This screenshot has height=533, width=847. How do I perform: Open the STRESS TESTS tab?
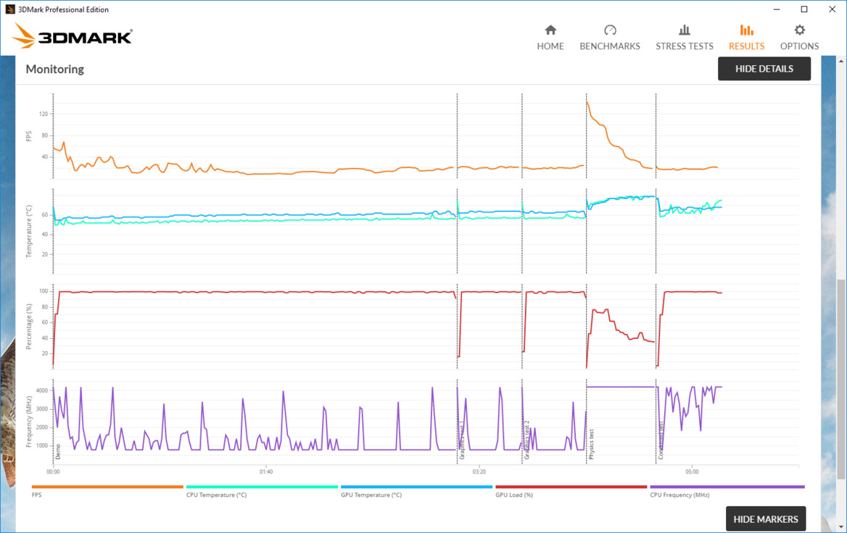point(685,37)
